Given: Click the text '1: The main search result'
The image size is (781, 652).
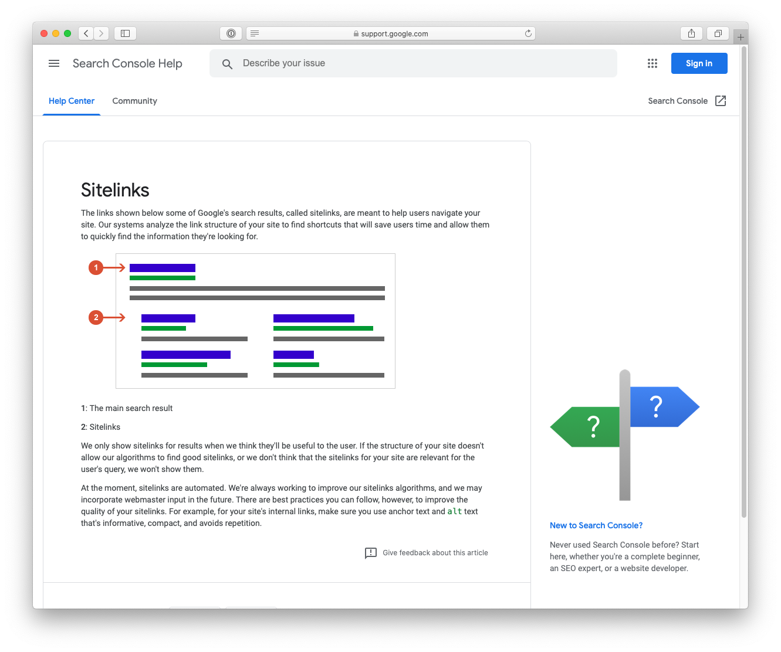Looking at the screenshot, I should pyautogui.click(x=127, y=408).
